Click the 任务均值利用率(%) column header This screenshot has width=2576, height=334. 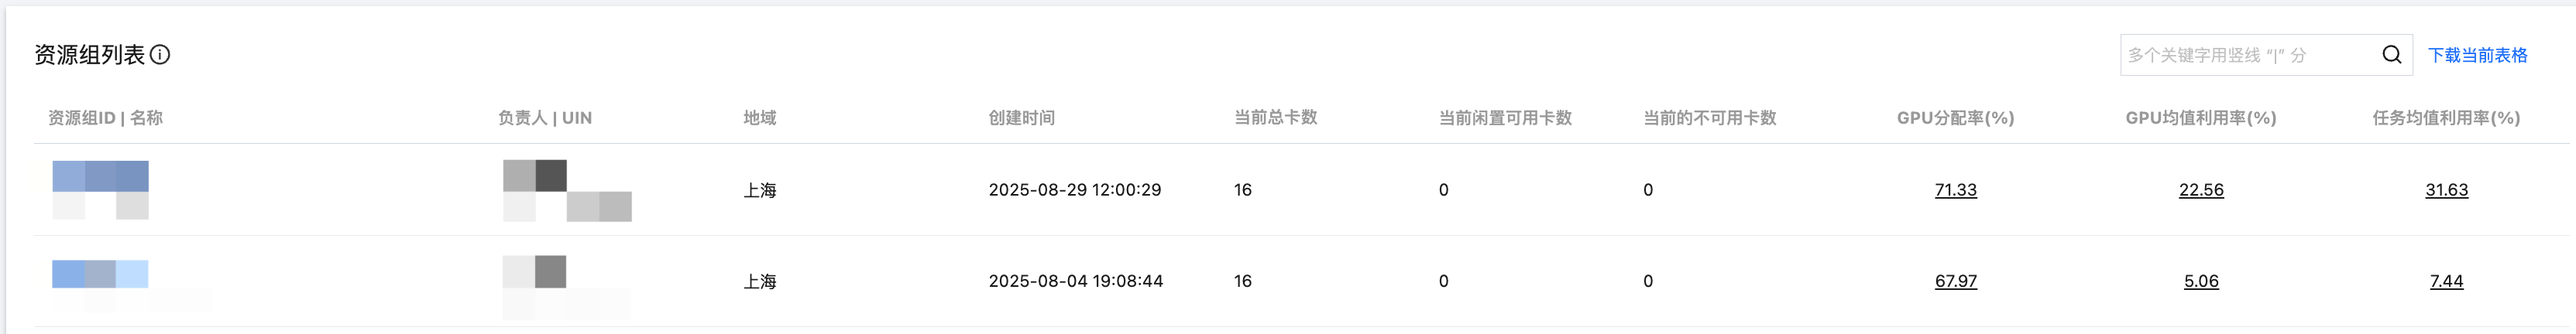point(2446,118)
